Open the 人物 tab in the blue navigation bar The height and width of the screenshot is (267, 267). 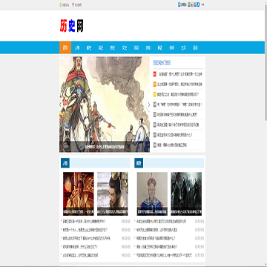(x=77, y=47)
